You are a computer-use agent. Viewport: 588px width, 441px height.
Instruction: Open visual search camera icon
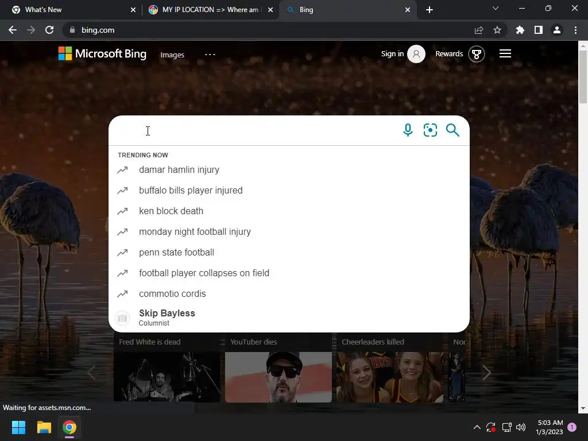pyautogui.click(x=430, y=130)
